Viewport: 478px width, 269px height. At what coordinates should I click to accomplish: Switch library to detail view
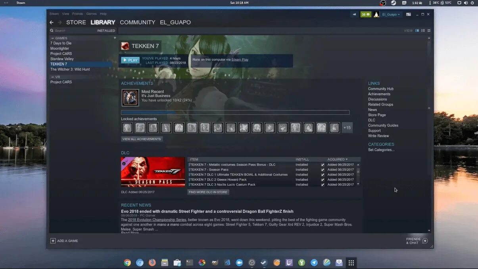coord(417,31)
